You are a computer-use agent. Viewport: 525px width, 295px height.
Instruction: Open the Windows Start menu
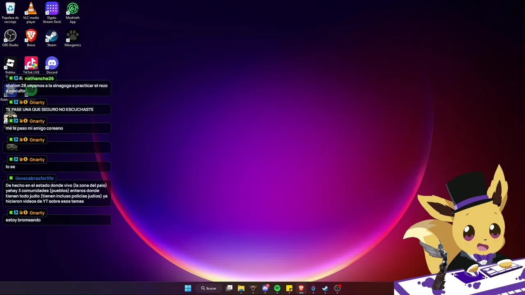tap(188, 288)
